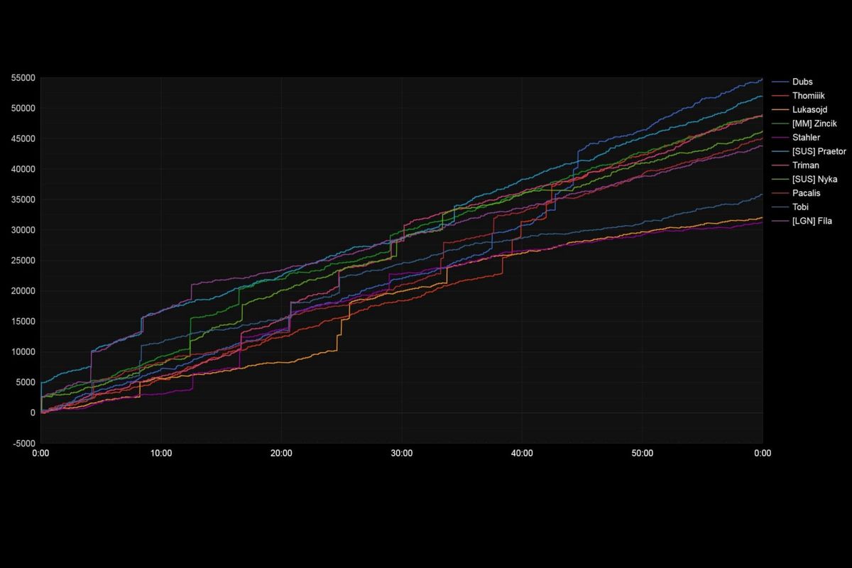Click the 10000 y-axis label

point(23,352)
